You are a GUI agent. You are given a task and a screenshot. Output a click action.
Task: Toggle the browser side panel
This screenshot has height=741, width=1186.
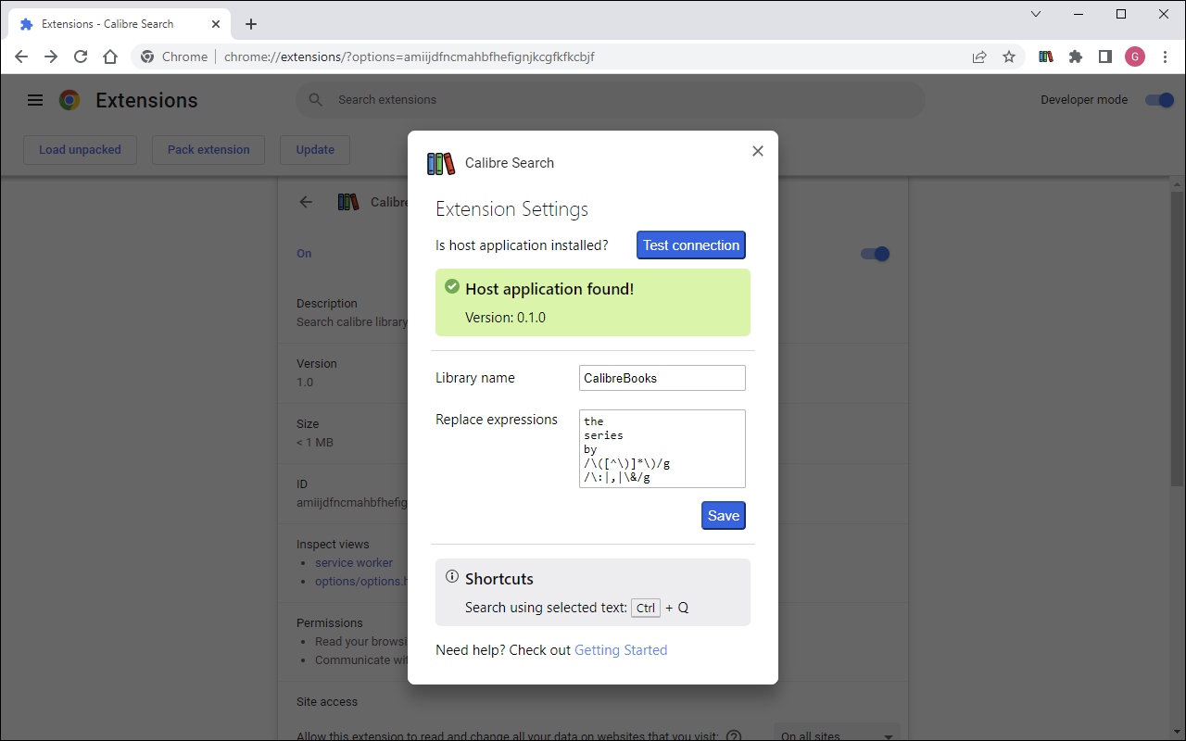[x=1105, y=57]
